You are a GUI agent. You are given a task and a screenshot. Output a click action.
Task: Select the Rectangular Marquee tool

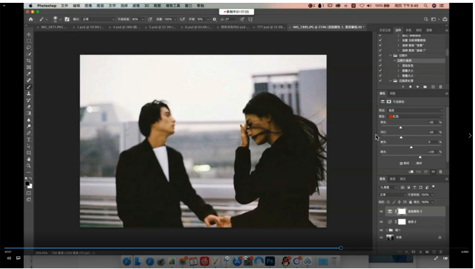click(x=29, y=41)
